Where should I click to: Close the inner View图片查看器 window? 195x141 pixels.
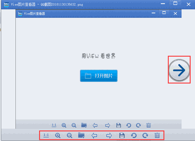click(x=175, y=13)
